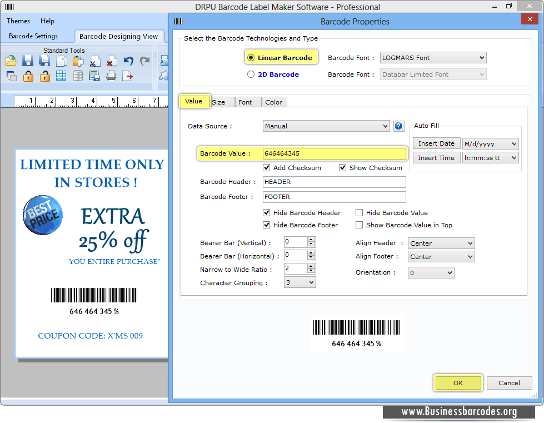Viewport: 544px width, 423px height.
Task: Close the Barcode Properties dialog
Action: (x=530, y=19)
